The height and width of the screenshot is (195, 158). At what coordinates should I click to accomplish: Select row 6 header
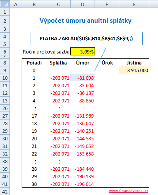pos(5,52)
